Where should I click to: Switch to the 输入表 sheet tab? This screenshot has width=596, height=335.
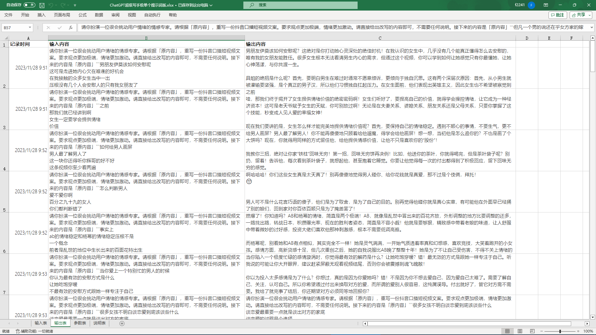(x=41, y=323)
